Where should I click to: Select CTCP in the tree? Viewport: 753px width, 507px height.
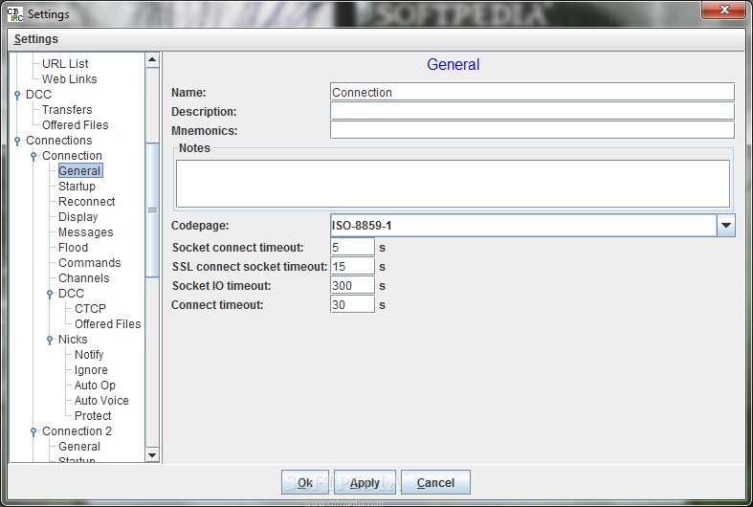(x=90, y=309)
